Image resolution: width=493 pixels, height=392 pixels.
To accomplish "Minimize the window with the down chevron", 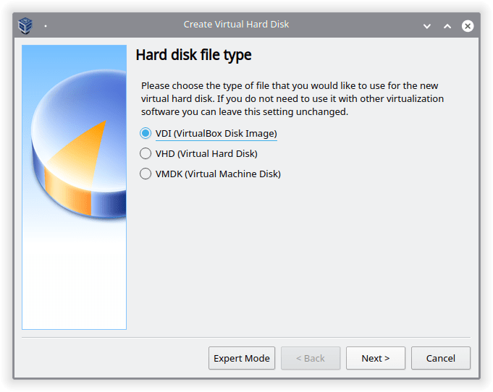I will click(x=426, y=26).
